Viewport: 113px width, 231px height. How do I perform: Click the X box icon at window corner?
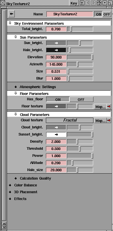point(3,3)
